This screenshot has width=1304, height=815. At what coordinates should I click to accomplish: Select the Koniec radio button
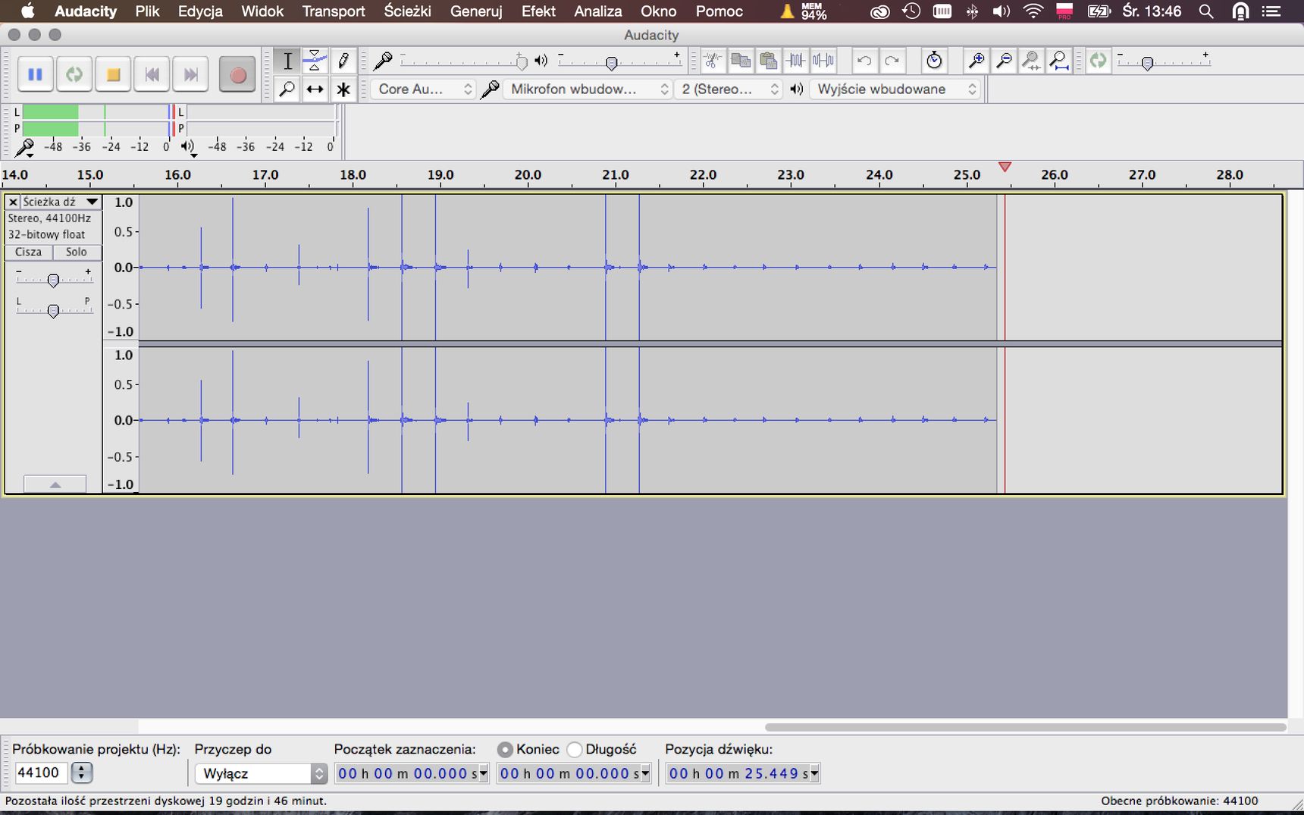[505, 750]
